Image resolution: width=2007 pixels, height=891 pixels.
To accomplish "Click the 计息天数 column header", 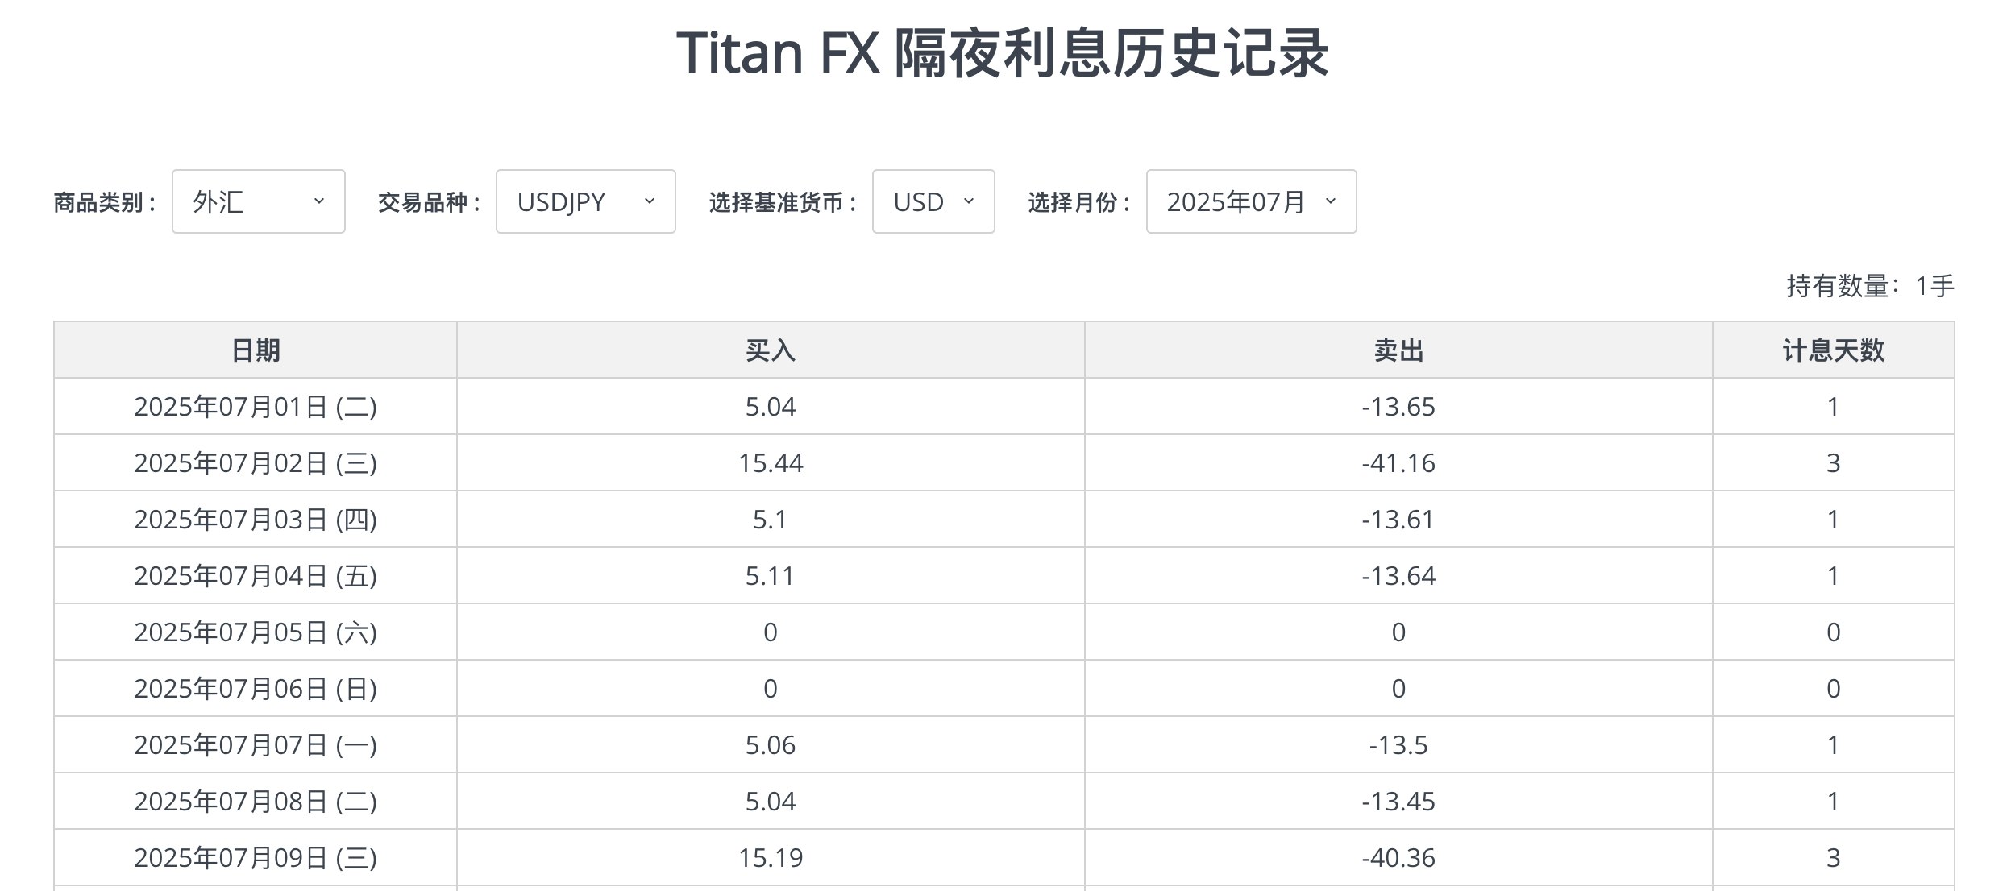I will [x=1833, y=350].
